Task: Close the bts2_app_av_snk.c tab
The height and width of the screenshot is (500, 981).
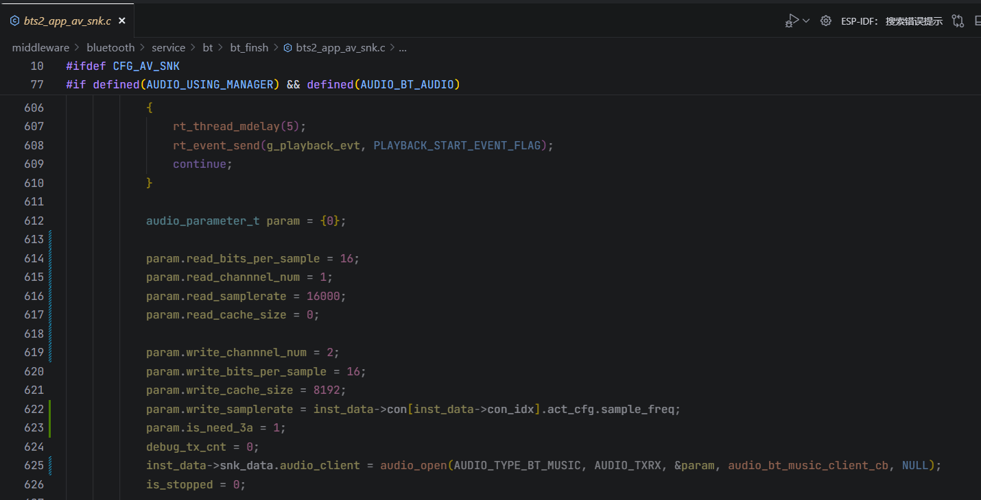Action: point(122,21)
